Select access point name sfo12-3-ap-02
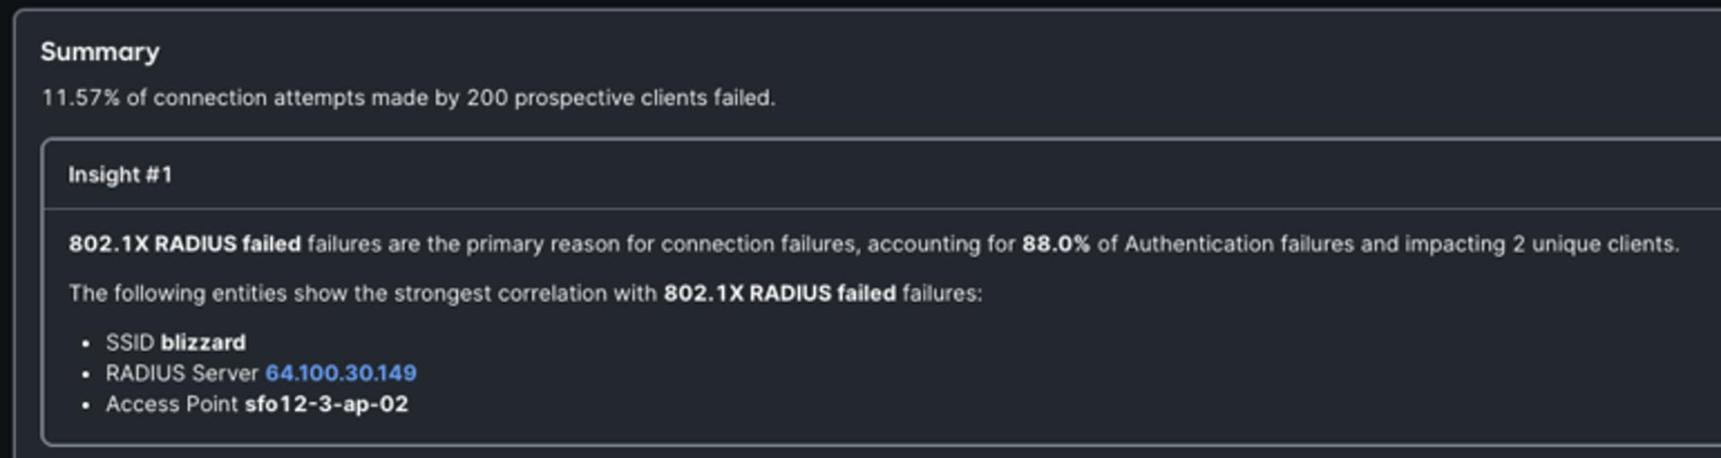The width and height of the screenshot is (1721, 458). [x=327, y=404]
